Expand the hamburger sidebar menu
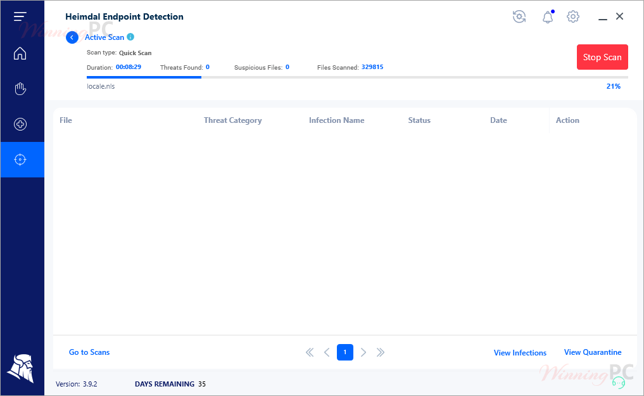Image resolution: width=644 pixels, height=396 pixels. click(20, 16)
